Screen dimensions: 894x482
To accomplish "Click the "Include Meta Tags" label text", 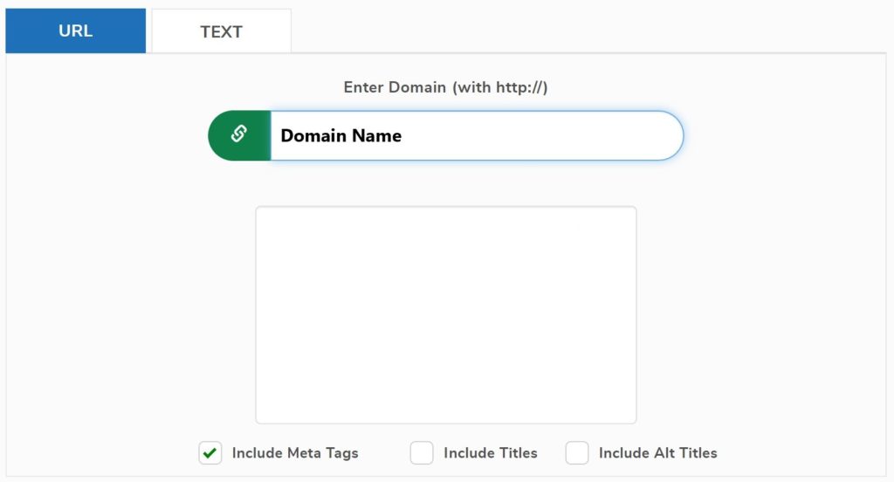I will pos(295,453).
